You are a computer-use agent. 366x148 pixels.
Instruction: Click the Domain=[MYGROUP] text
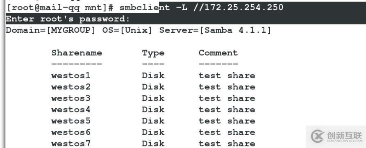pyautogui.click(x=51, y=30)
